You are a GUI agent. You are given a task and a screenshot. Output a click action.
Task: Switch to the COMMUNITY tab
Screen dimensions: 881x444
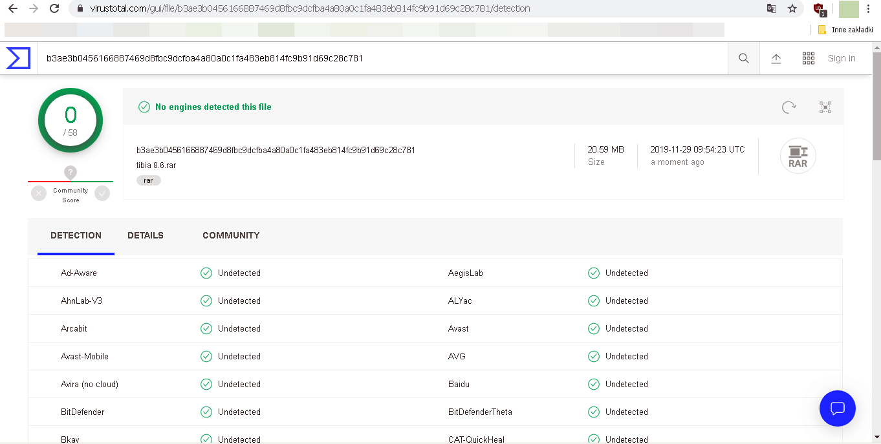click(231, 235)
